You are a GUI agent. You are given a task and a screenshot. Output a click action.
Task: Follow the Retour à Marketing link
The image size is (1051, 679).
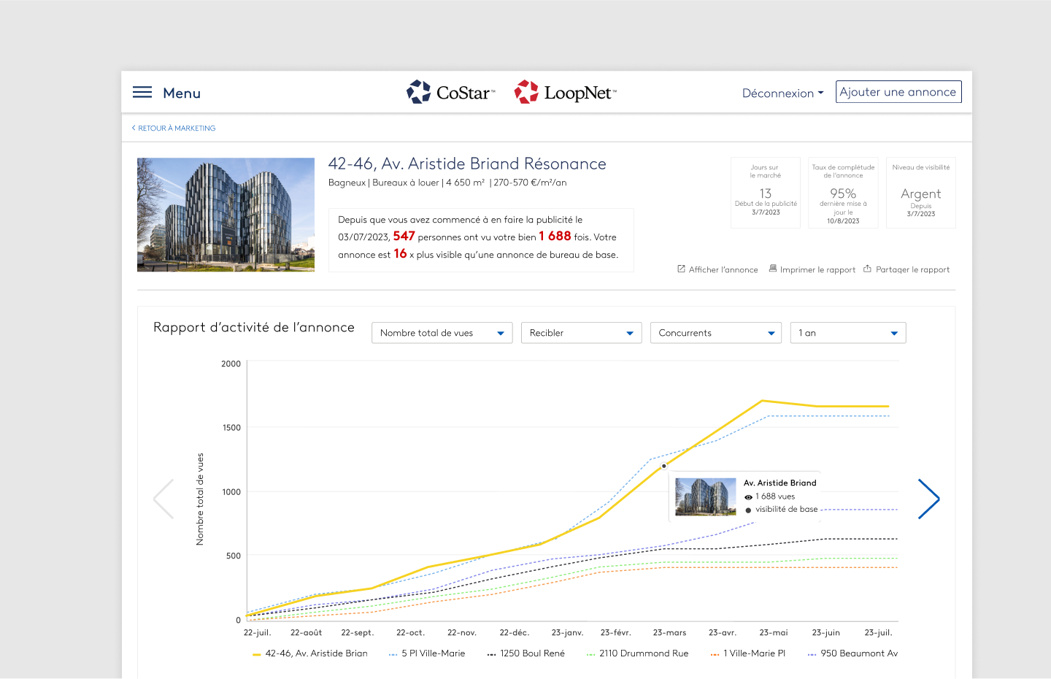pos(174,128)
